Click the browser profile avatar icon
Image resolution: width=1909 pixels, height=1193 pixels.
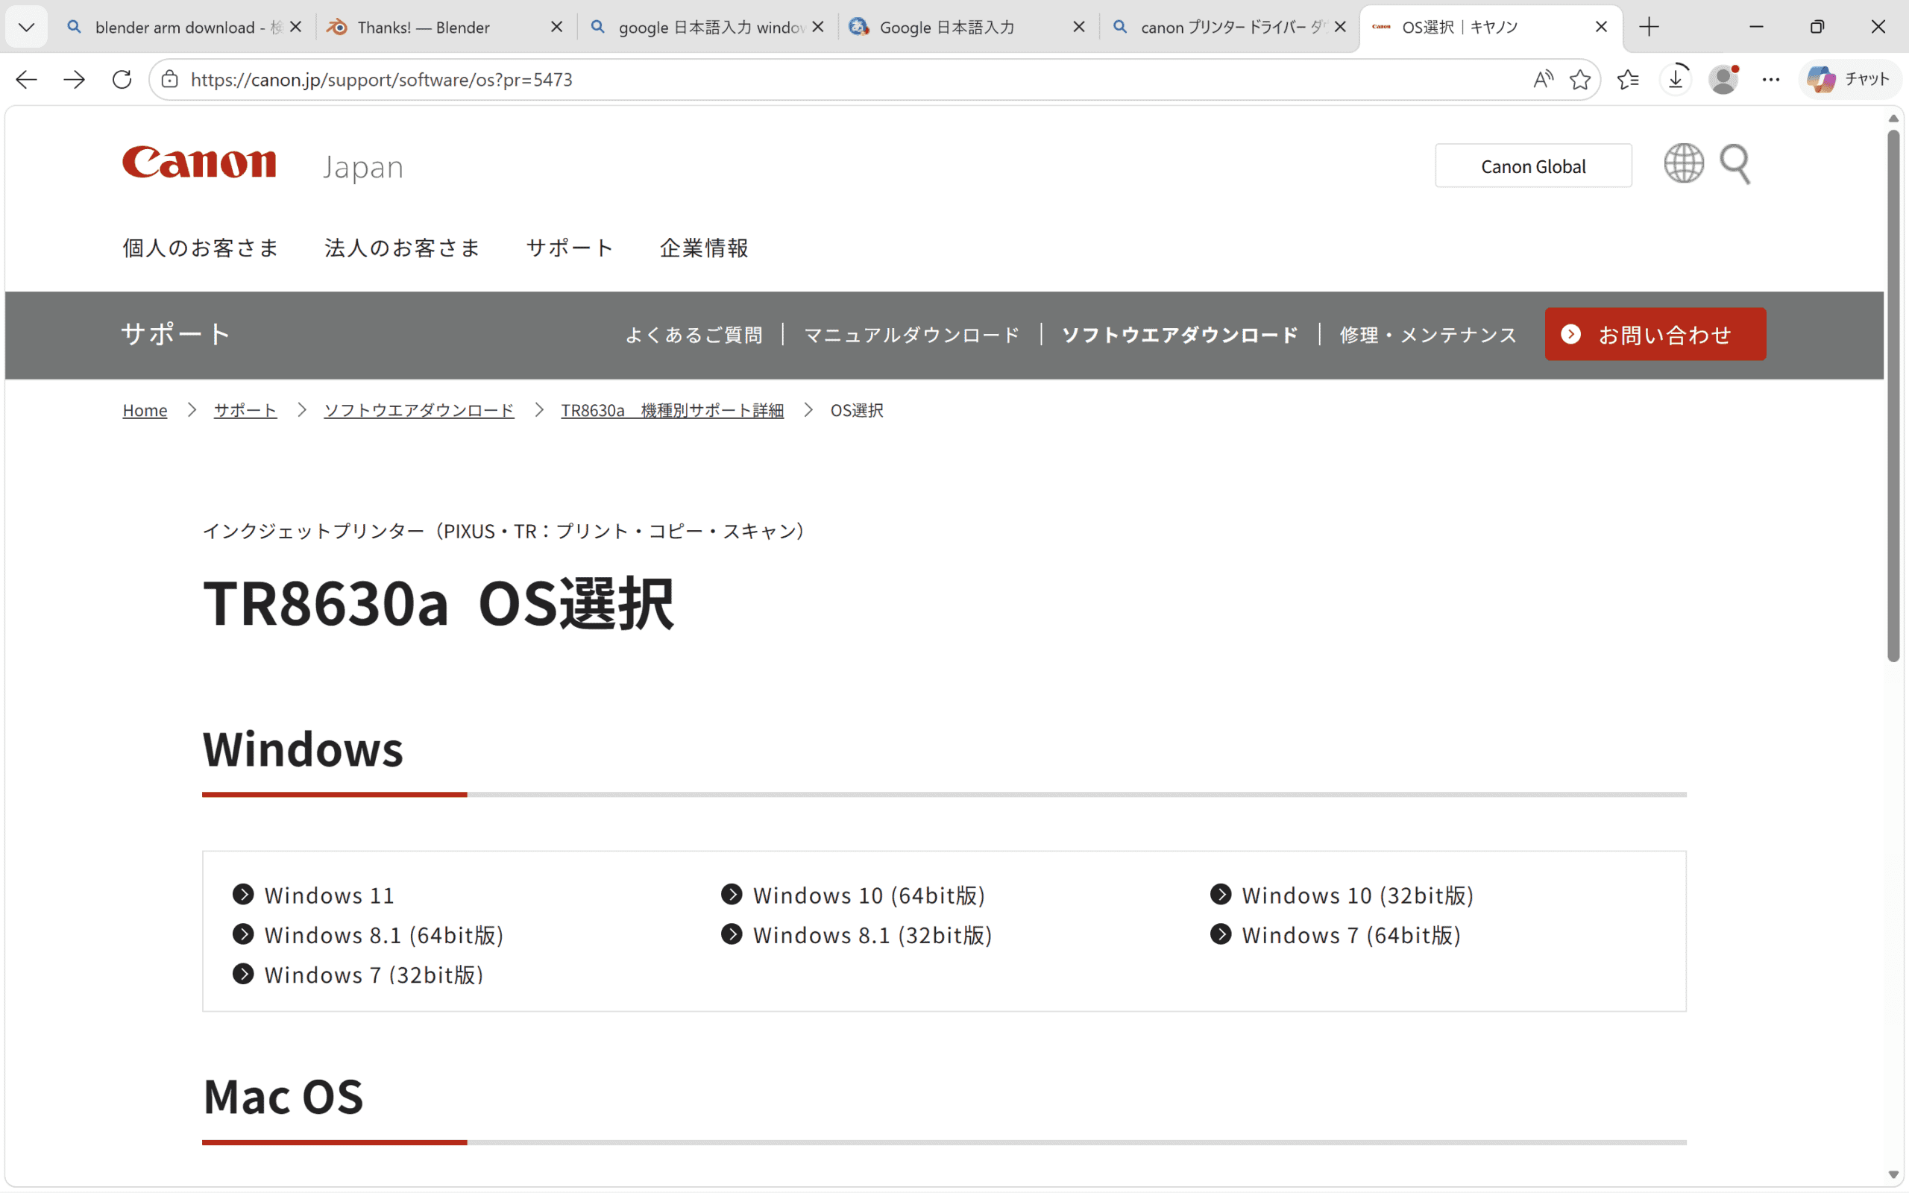(x=1723, y=79)
